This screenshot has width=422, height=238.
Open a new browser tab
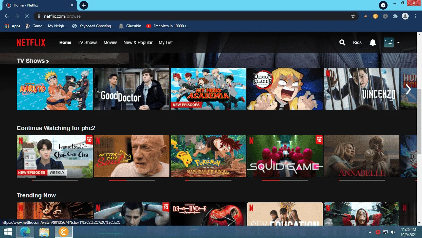click(x=84, y=5)
